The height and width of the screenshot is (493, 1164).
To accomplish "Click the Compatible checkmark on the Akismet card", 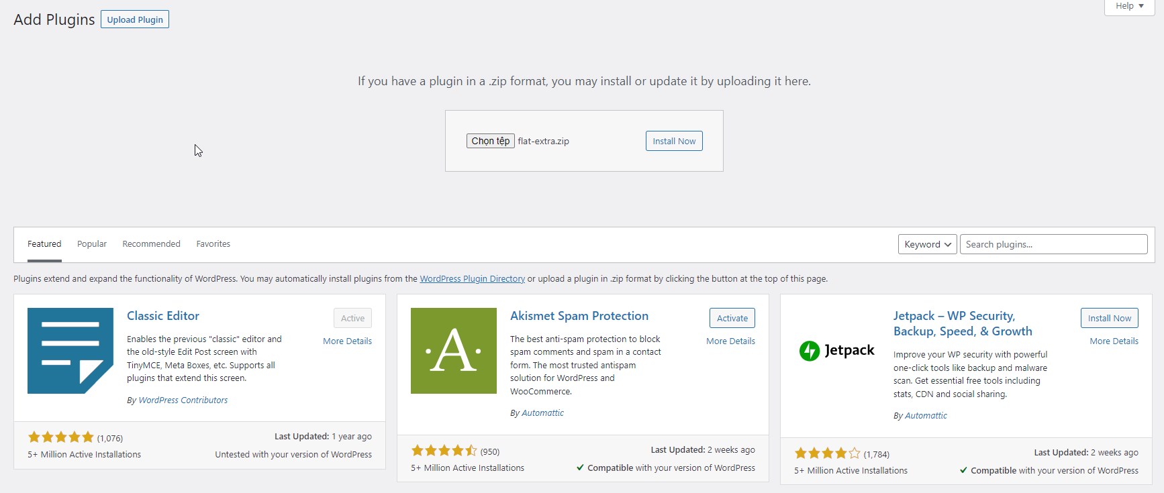I will point(580,468).
